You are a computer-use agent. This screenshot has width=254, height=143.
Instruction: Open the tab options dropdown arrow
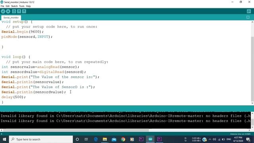point(248,17)
